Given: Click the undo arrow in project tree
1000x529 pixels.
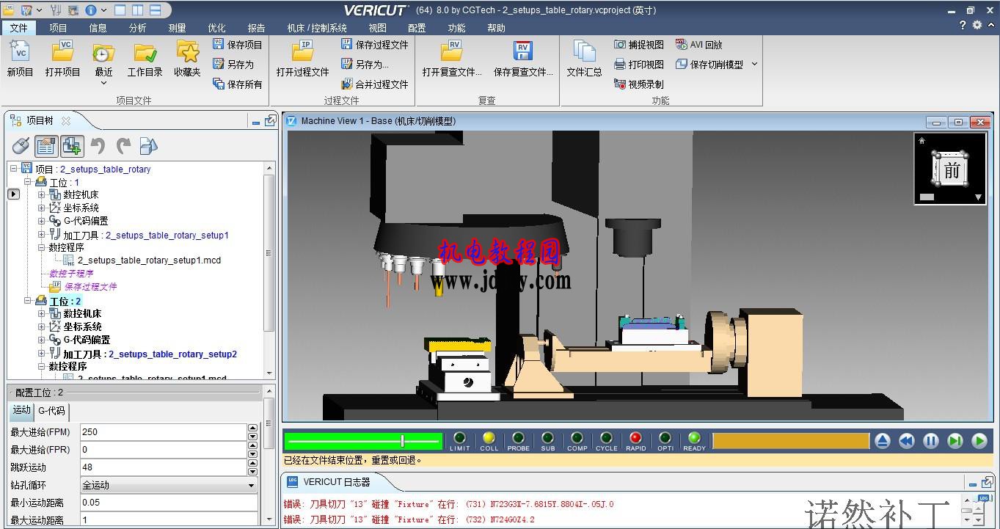Looking at the screenshot, I should click(x=98, y=146).
